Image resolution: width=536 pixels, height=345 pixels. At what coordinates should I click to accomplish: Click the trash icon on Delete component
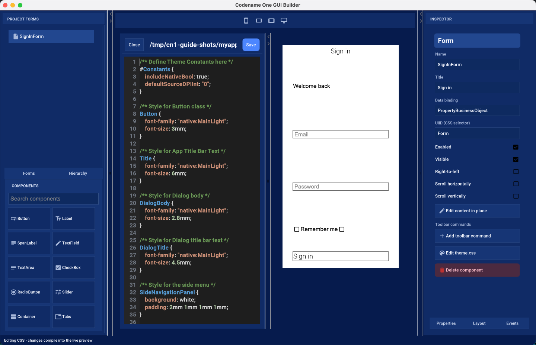tap(442, 270)
